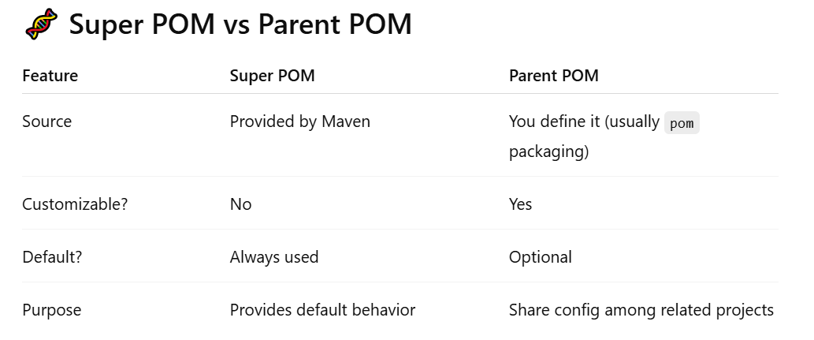
Task: Click the 'Feature' column header
Action: tap(50, 76)
